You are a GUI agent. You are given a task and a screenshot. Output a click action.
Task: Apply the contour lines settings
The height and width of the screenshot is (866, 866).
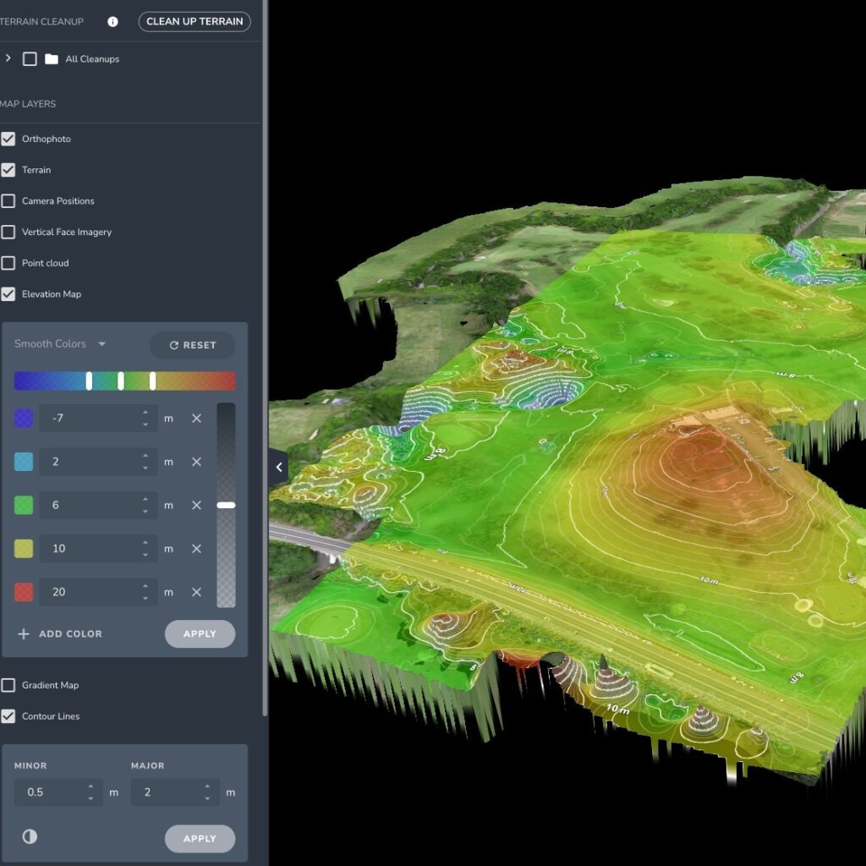200,838
